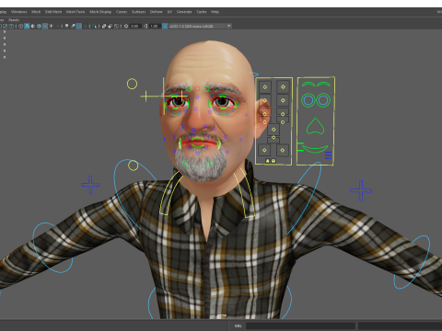
Task: Click the A button under slider panel
Action: (268, 161)
